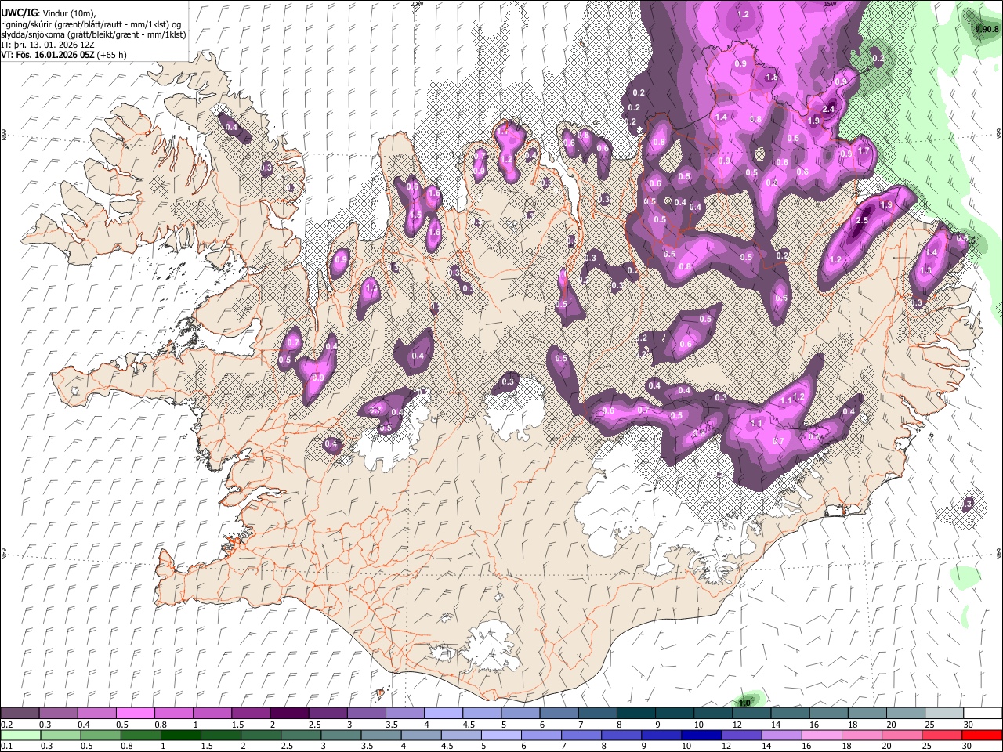Pick the lower legend swatch labeled 4.5
The height and width of the screenshot is (752, 1003).
[x=461, y=736]
